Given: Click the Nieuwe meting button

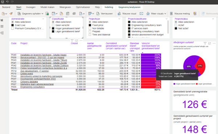Looking at the screenshot, I should point(180,14).
